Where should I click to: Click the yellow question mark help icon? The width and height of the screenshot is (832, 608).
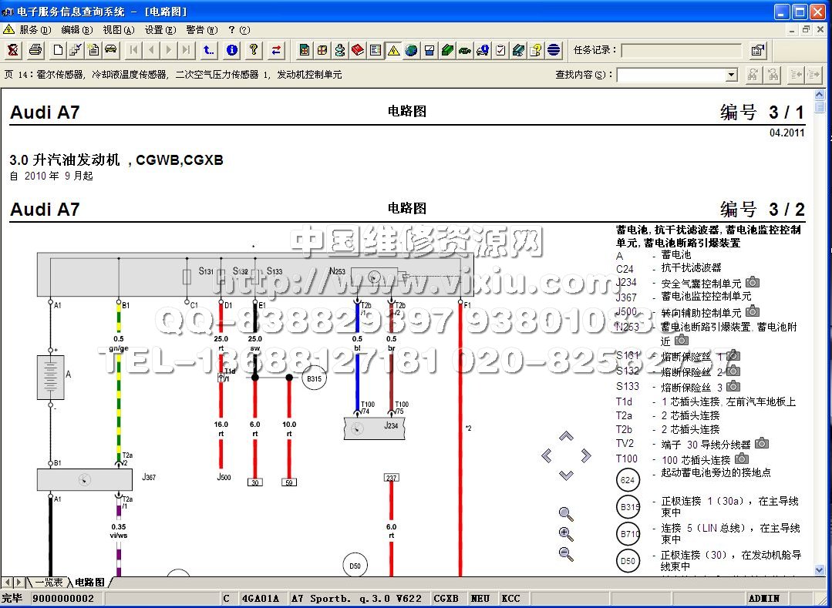[x=253, y=50]
